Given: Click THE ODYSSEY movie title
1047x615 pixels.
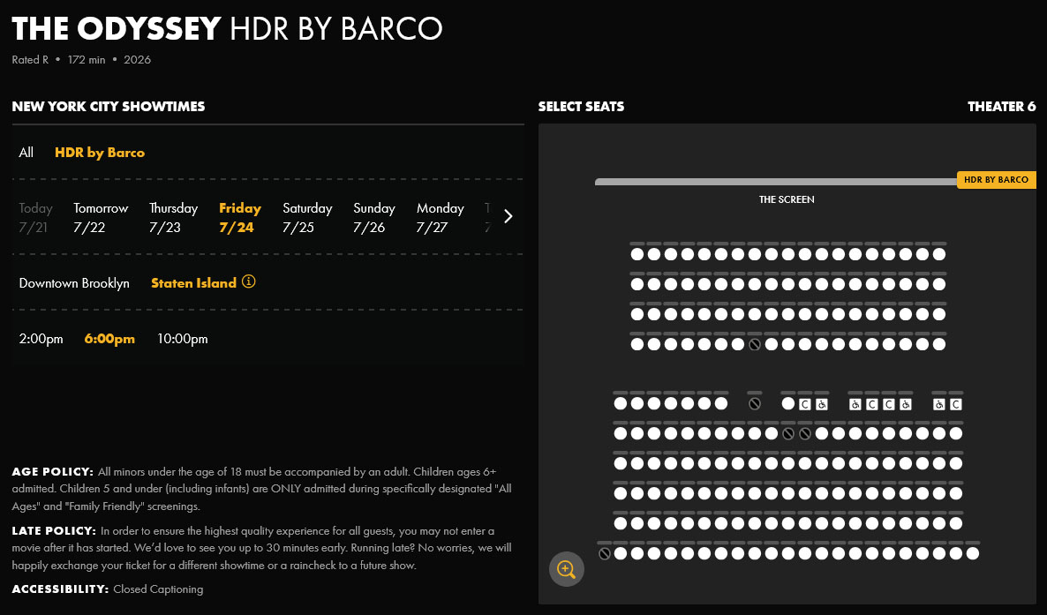Looking at the screenshot, I should [x=117, y=29].
